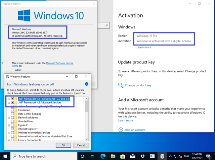This screenshot has height=160, width=215.
Task: Click Change product key link
Action: pyautogui.click(x=138, y=85)
